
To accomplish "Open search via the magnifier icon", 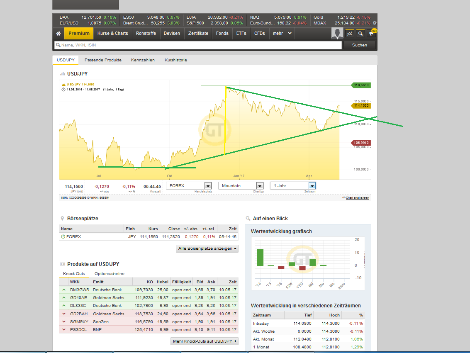I will click(360, 33).
